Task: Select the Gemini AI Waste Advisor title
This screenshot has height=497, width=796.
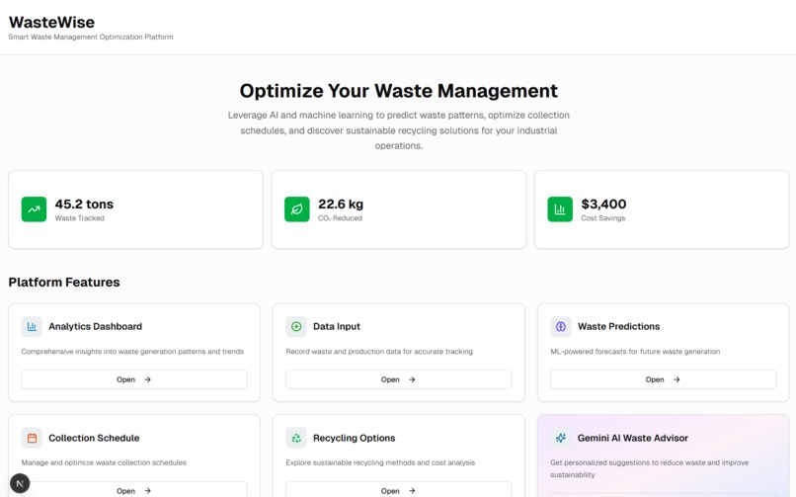Action: [632, 438]
